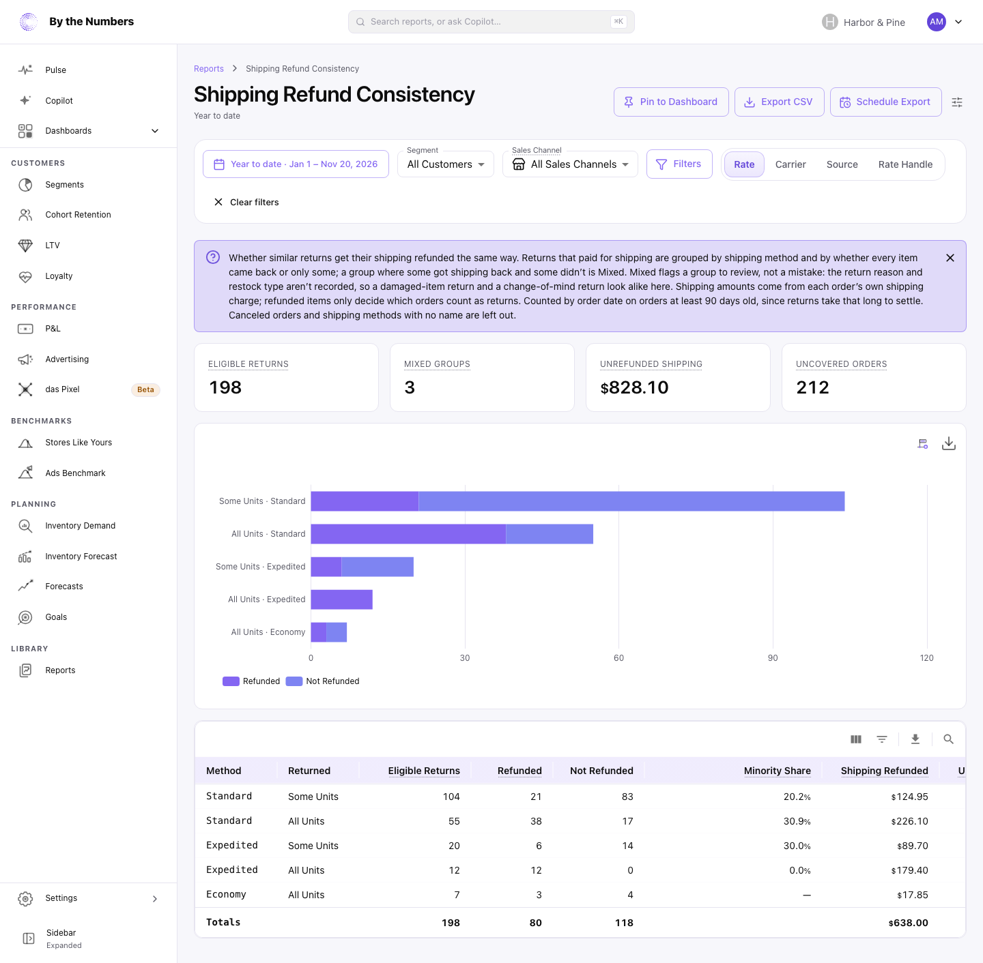The image size is (983, 963).
Task: Download the table data
Action: [915, 739]
